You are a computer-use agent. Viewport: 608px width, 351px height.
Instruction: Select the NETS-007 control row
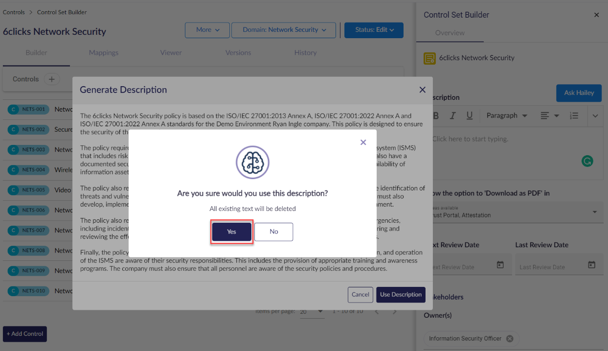(x=38, y=230)
